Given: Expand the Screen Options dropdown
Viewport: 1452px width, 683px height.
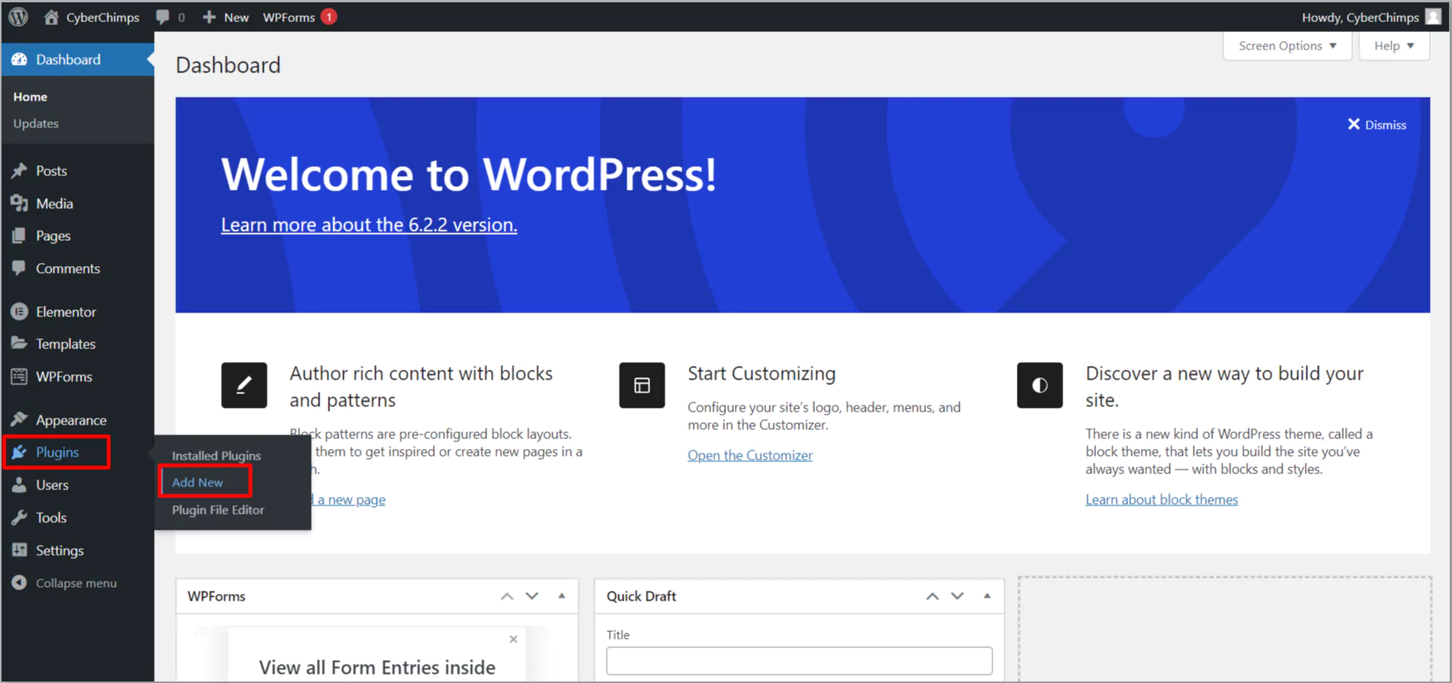Looking at the screenshot, I should [1287, 46].
